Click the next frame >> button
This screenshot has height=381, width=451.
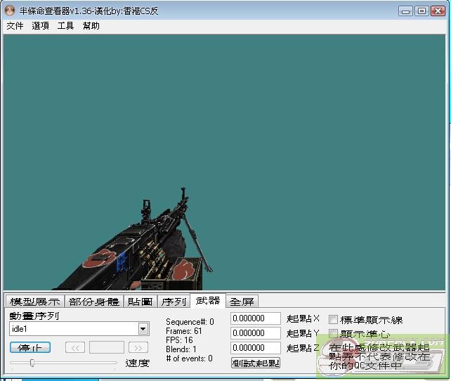pos(138,347)
